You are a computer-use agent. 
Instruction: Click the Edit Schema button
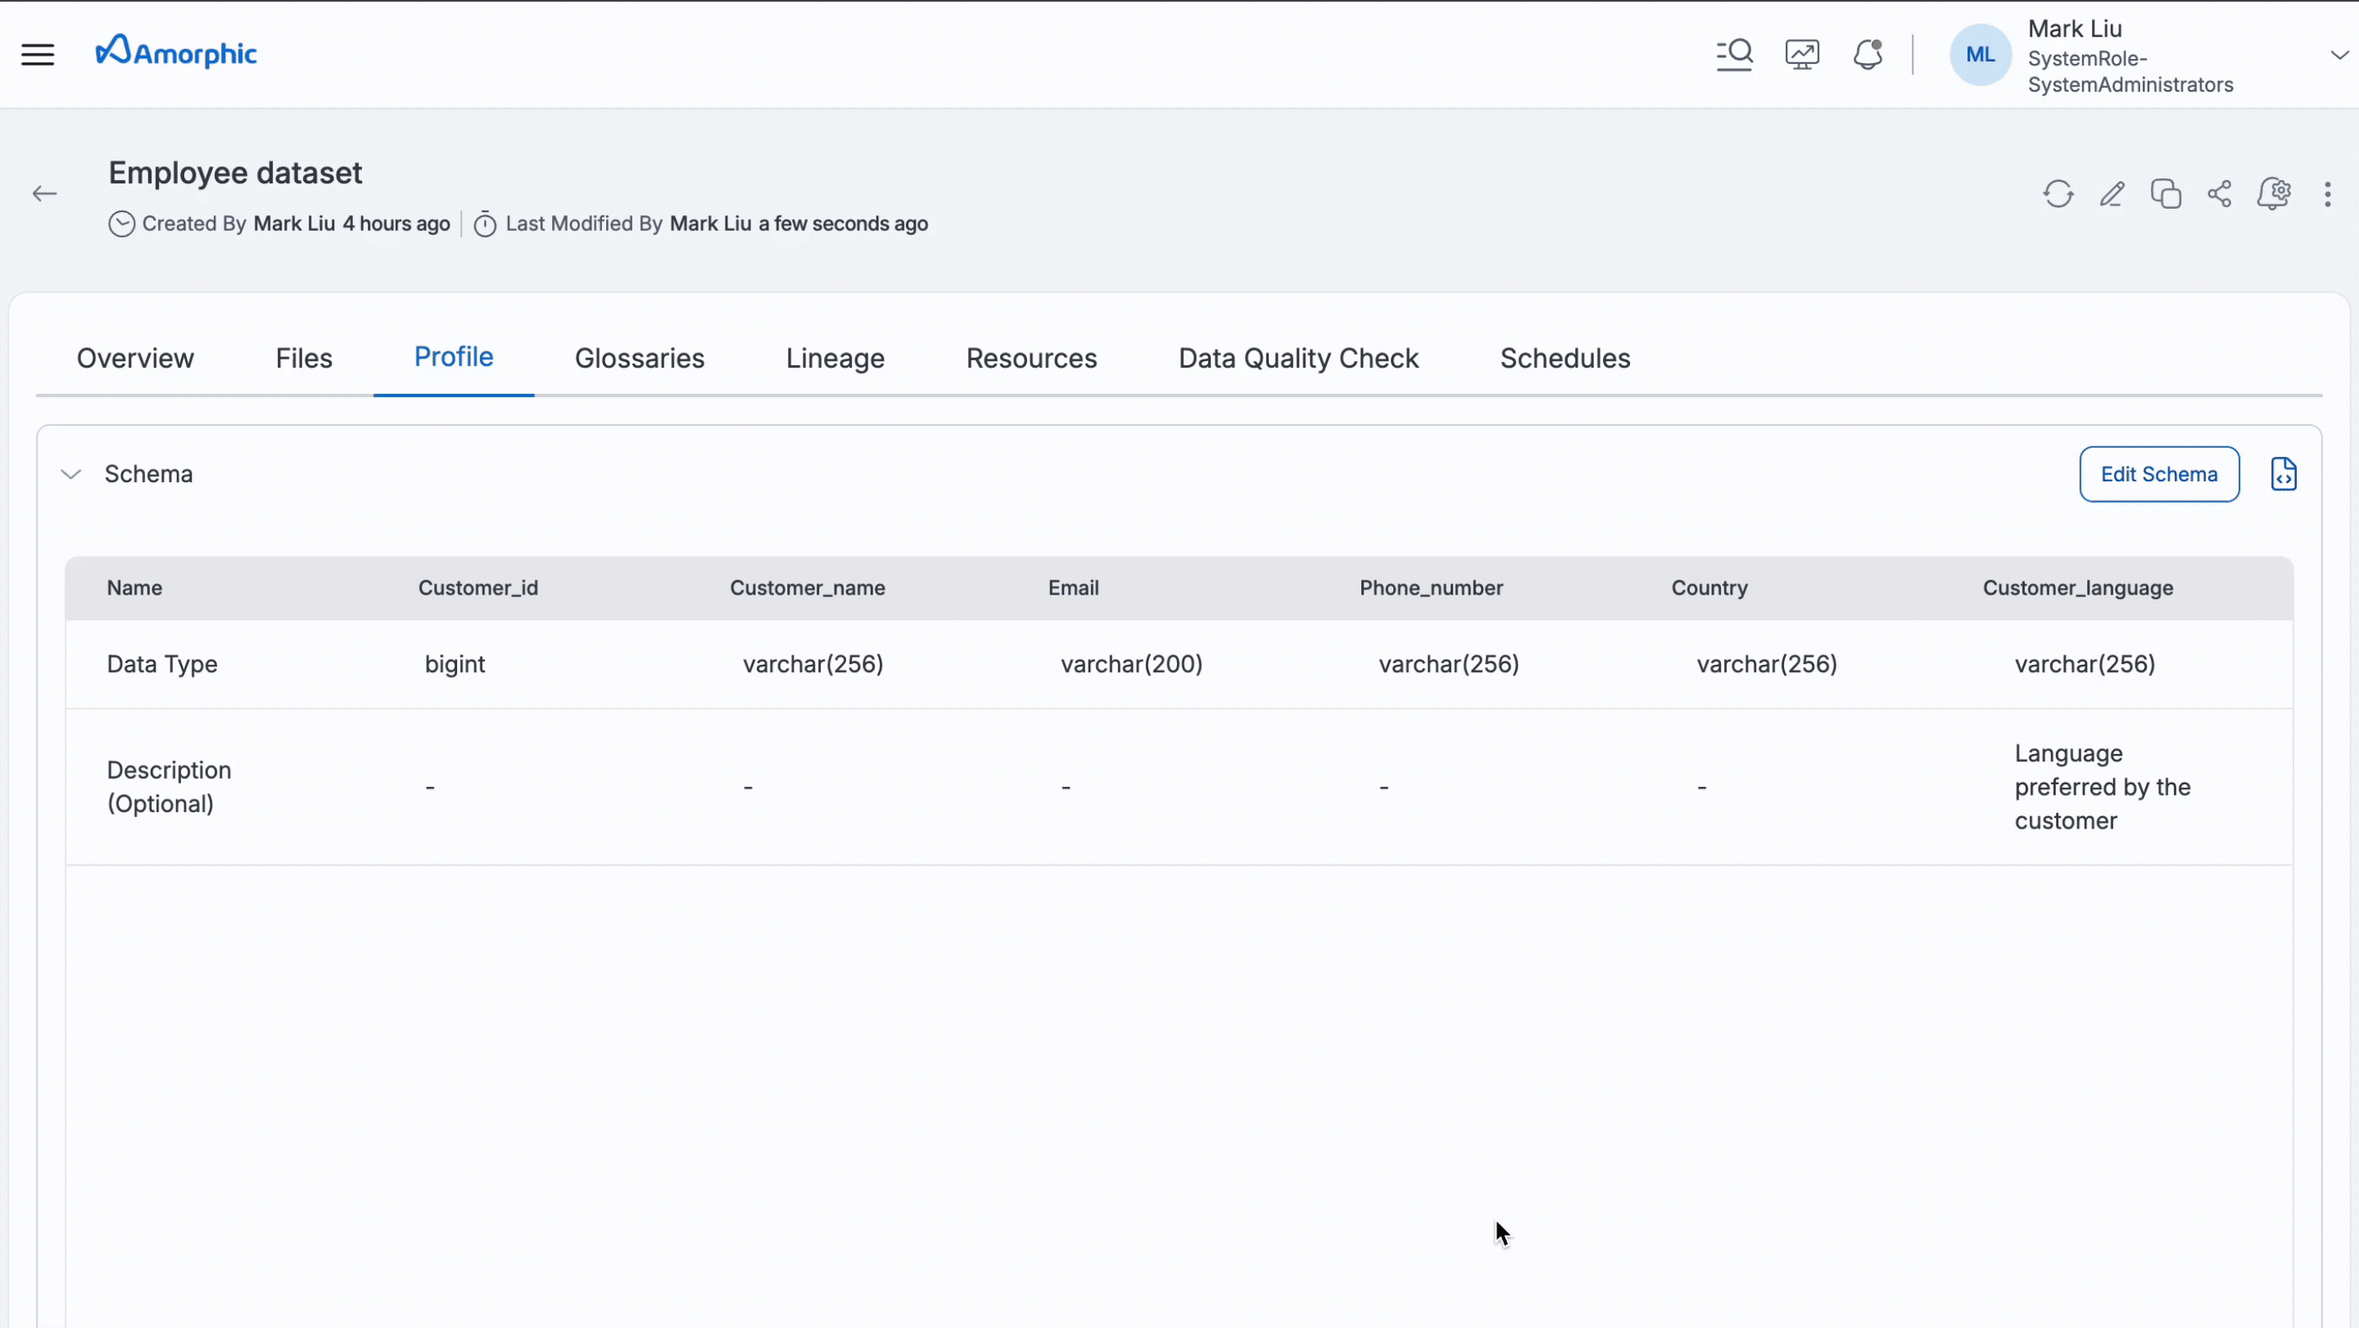tap(2158, 474)
